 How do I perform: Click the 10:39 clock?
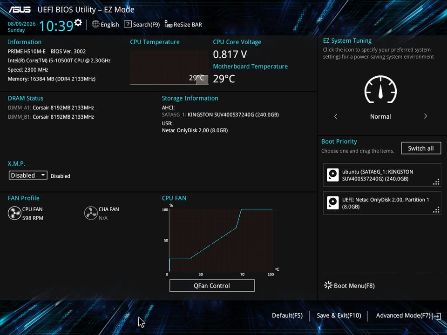tap(56, 26)
